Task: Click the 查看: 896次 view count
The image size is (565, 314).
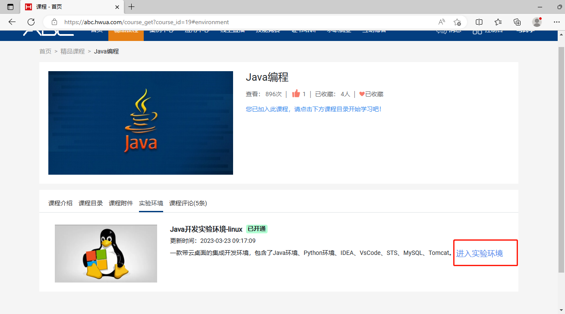Action: (x=264, y=94)
